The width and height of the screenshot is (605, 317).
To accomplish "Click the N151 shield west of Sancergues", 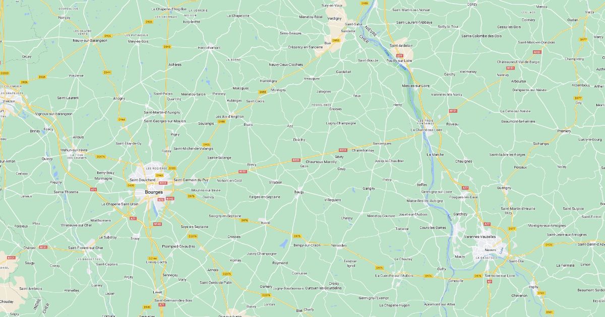I will coord(343,150).
